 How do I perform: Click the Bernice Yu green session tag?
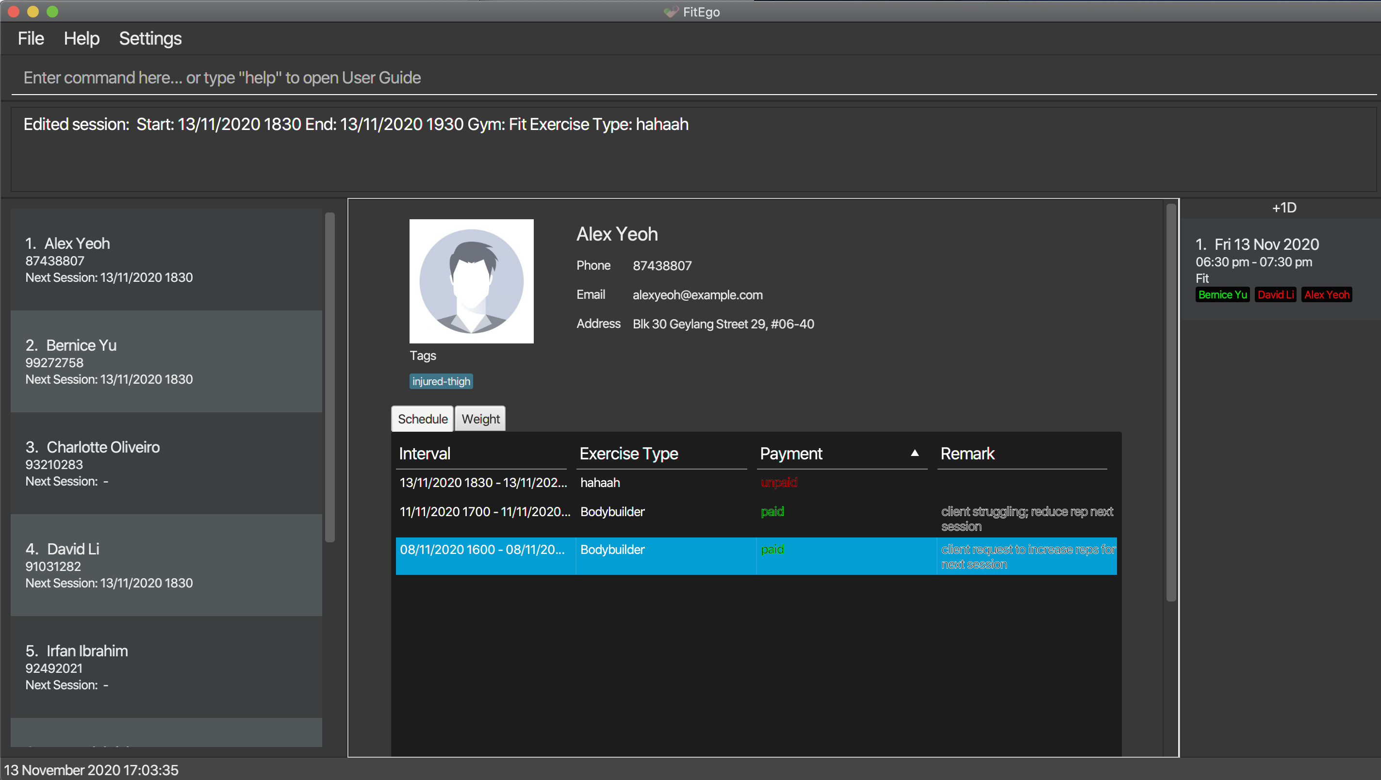(1222, 295)
